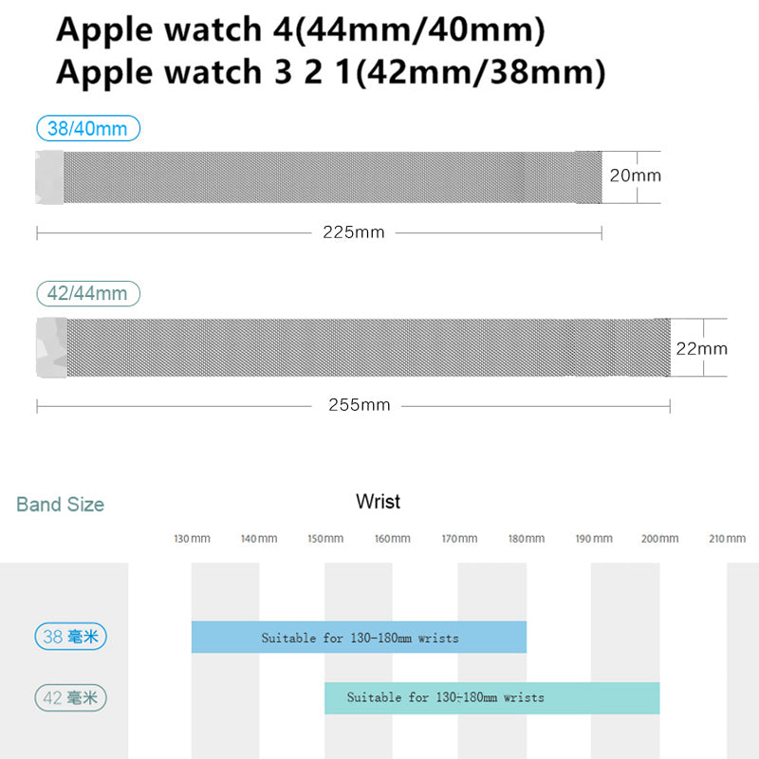Click the 225mm length measurement
The height and width of the screenshot is (759, 759).
click(354, 232)
